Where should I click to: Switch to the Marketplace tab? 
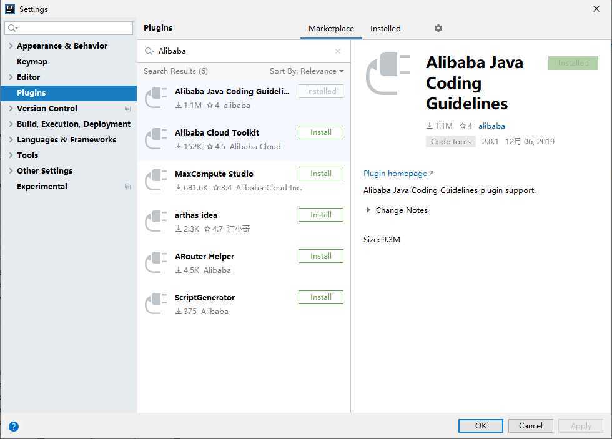point(331,29)
